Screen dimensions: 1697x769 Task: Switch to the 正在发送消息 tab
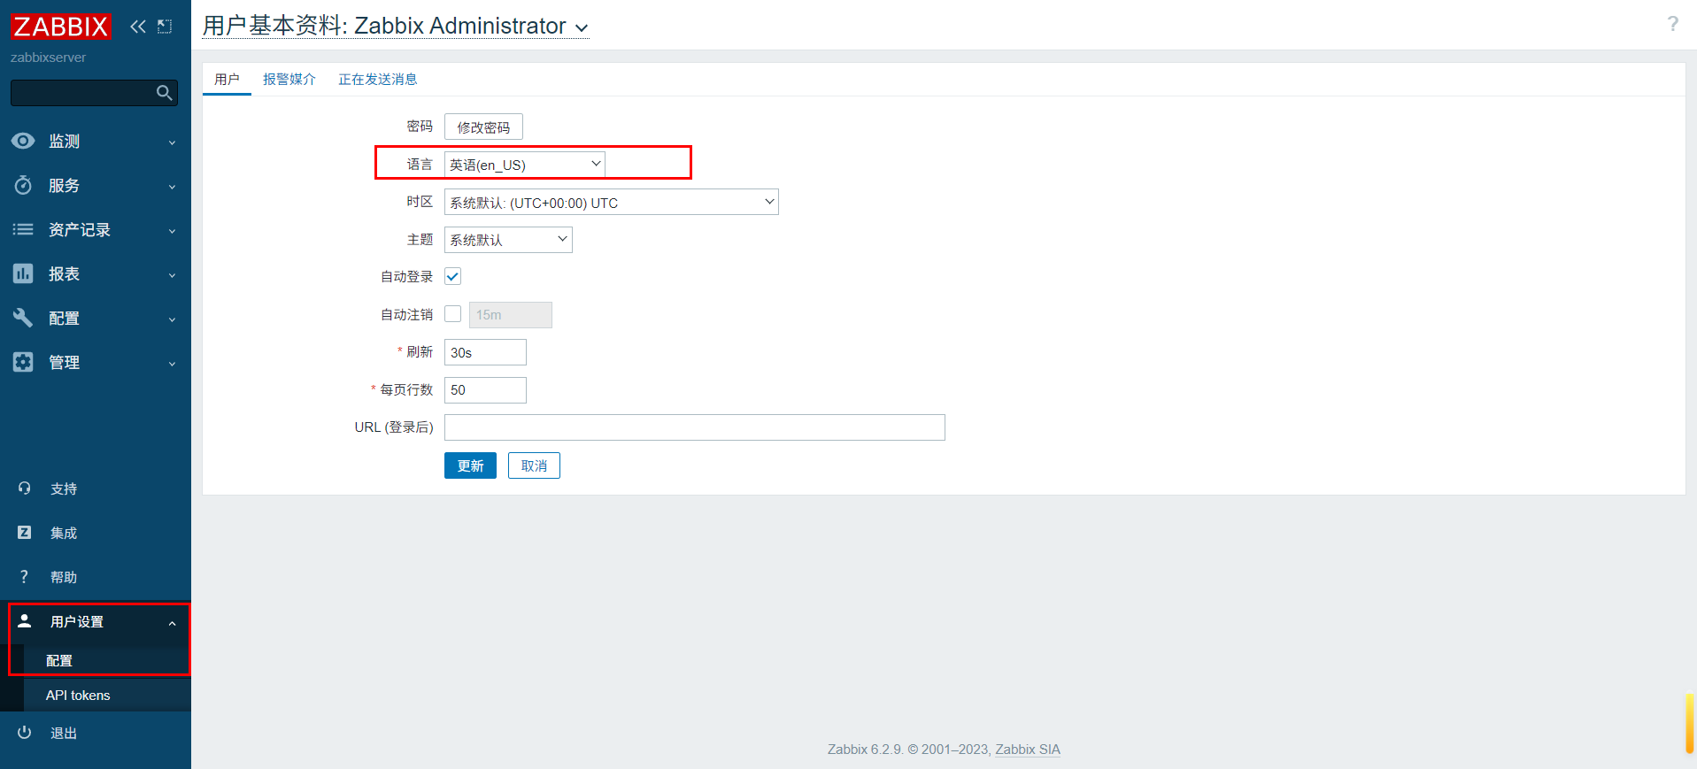point(378,79)
